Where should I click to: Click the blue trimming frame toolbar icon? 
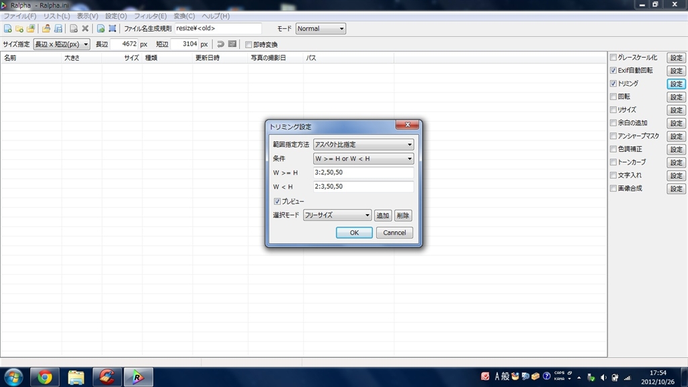[x=112, y=28]
